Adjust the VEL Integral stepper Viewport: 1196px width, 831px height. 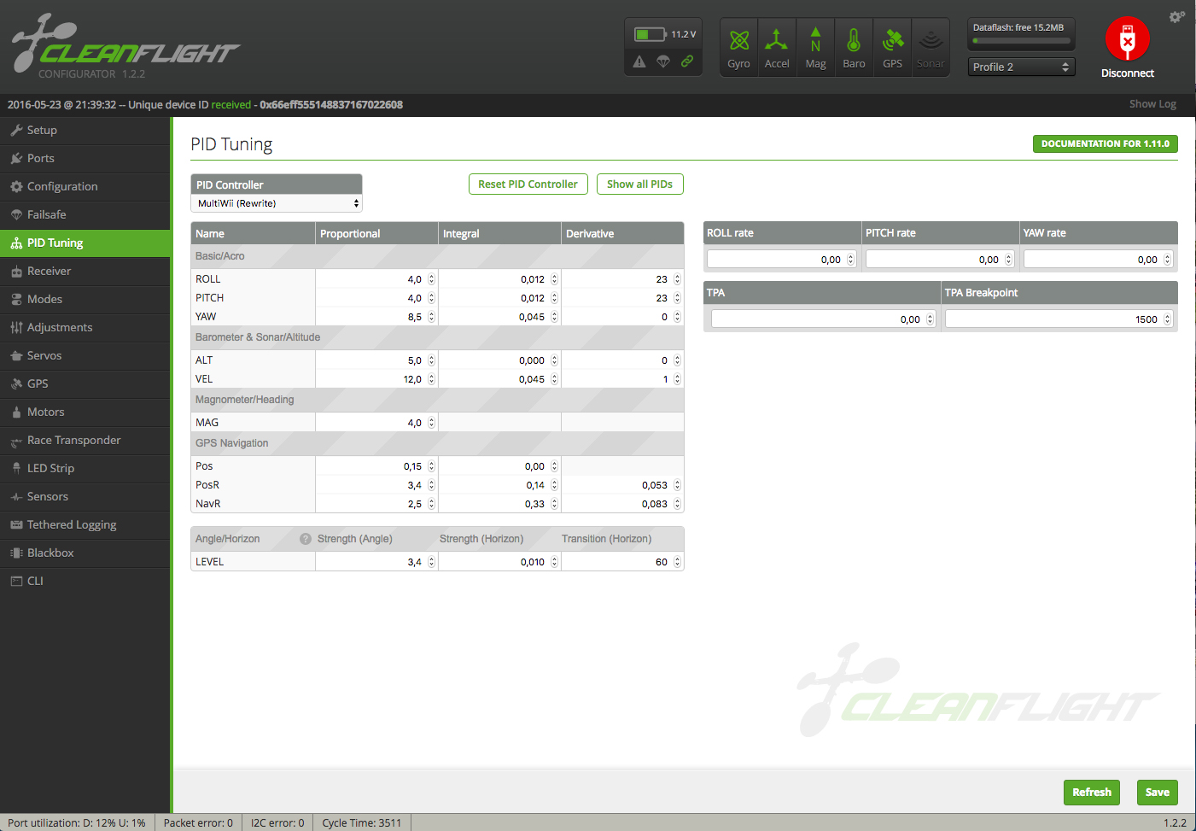click(x=554, y=379)
